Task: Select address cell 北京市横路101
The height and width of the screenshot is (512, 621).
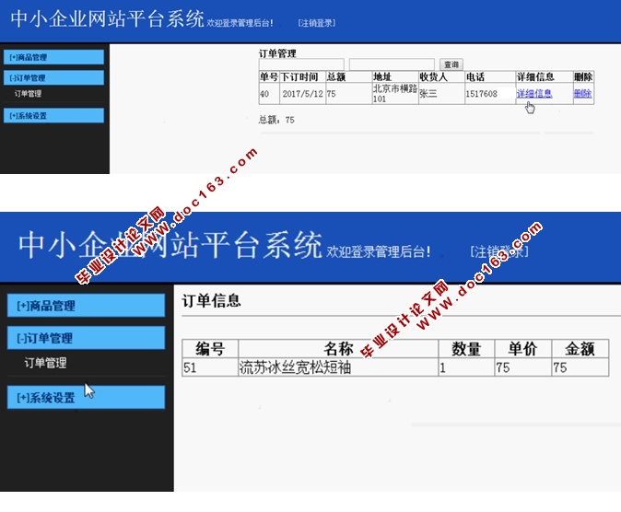Action: [395, 93]
